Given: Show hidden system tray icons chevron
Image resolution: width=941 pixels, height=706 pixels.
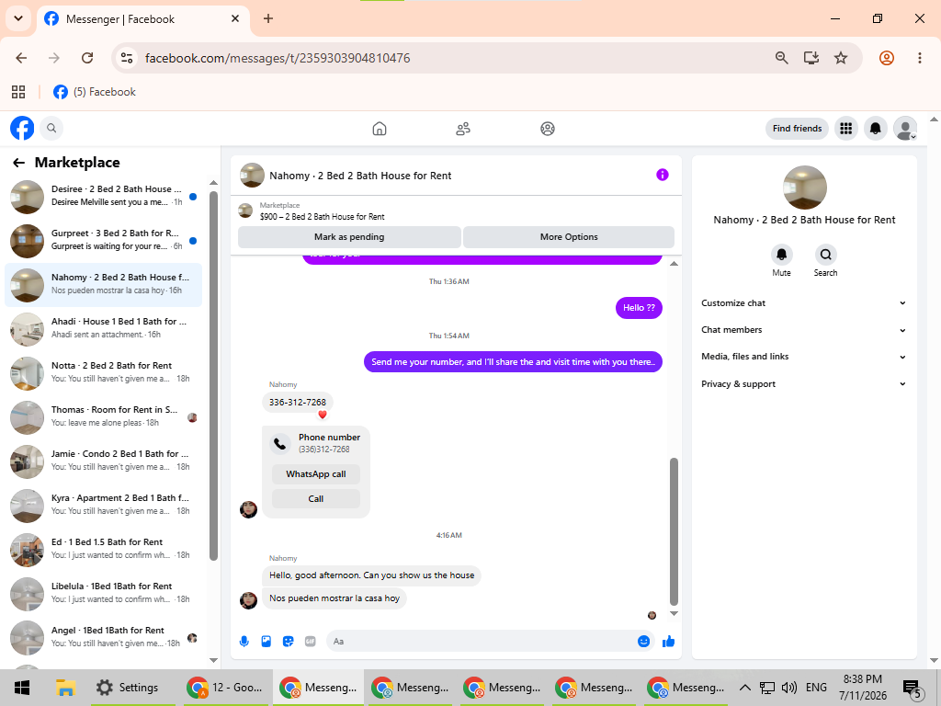Looking at the screenshot, I should [744, 688].
